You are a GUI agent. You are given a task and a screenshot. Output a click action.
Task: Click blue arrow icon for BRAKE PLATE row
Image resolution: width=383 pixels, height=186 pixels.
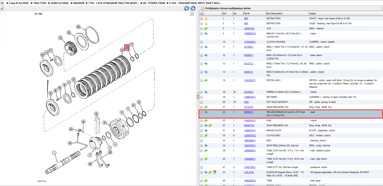206,130
